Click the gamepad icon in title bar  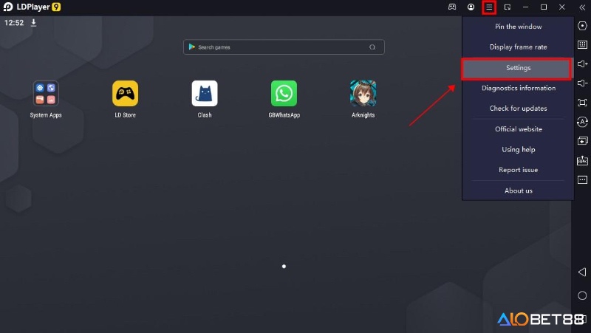452,7
